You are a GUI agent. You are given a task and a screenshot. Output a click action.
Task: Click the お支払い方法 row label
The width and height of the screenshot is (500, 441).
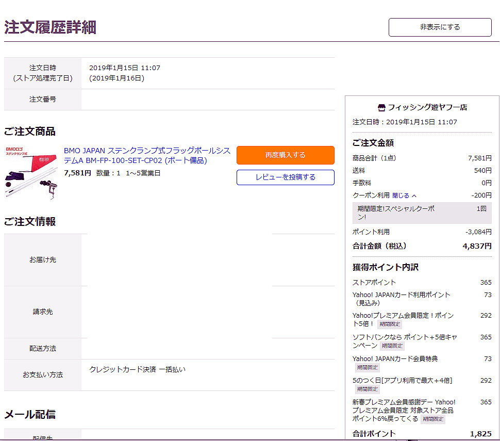point(43,375)
